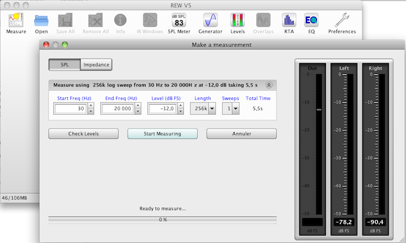Viewport: 406px width, 243px height.
Task: Open the IR Windows tool
Action: [150, 24]
